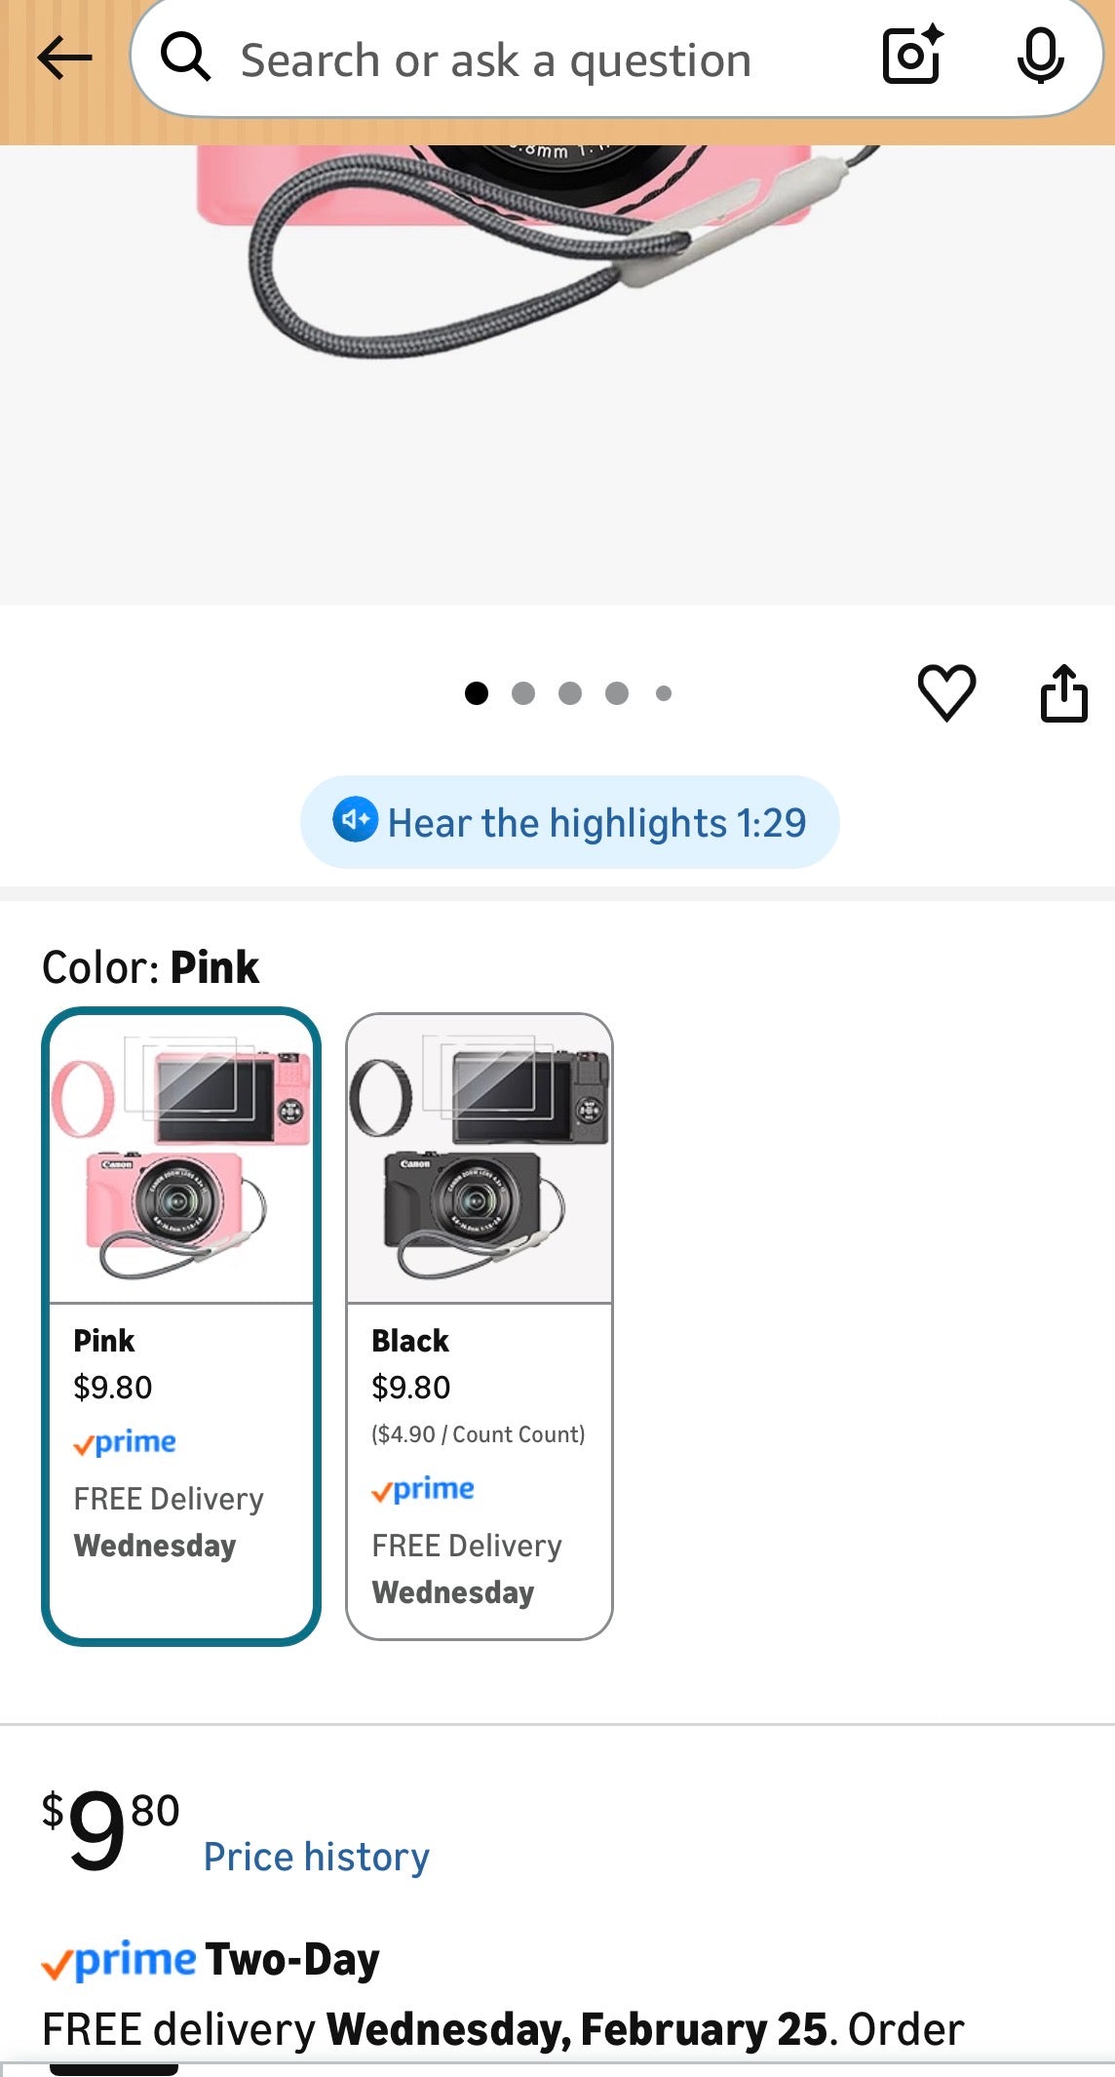Viewport: 1115px width, 2077px height.
Task: Open the camera visual search tool
Action: (911, 57)
